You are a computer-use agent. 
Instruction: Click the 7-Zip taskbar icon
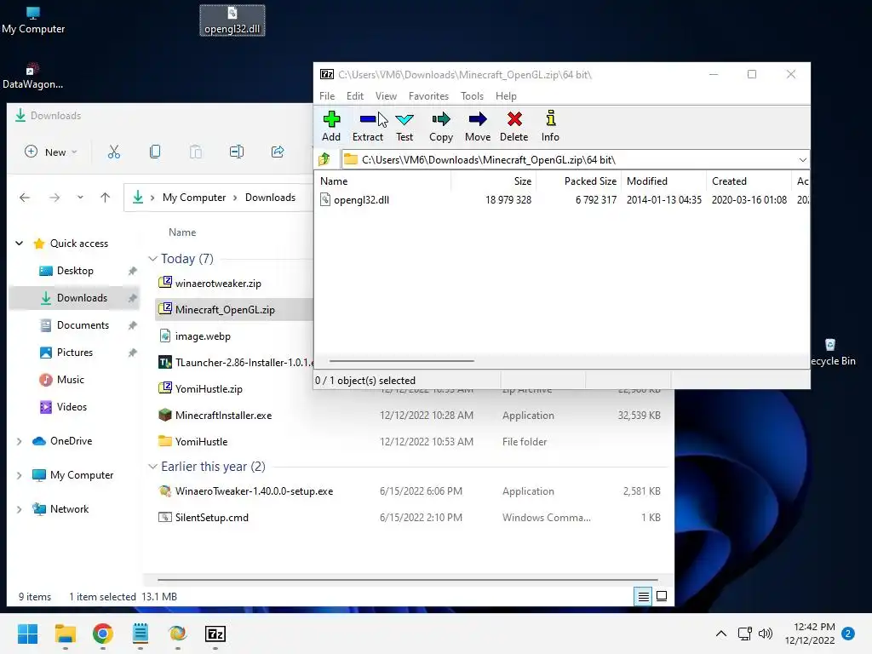(215, 634)
